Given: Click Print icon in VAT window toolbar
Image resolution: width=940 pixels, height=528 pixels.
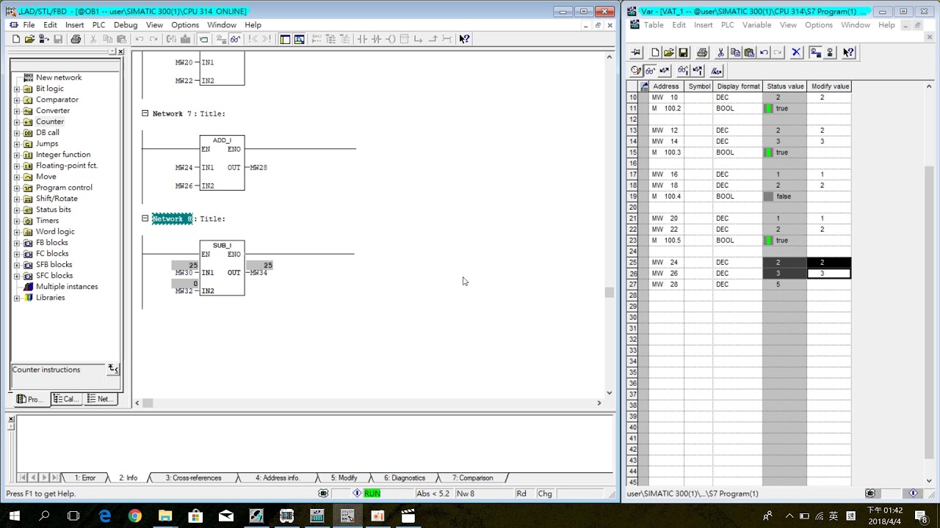Looking at the screenshot, I should pyautogui.click(x=702, y=52).
